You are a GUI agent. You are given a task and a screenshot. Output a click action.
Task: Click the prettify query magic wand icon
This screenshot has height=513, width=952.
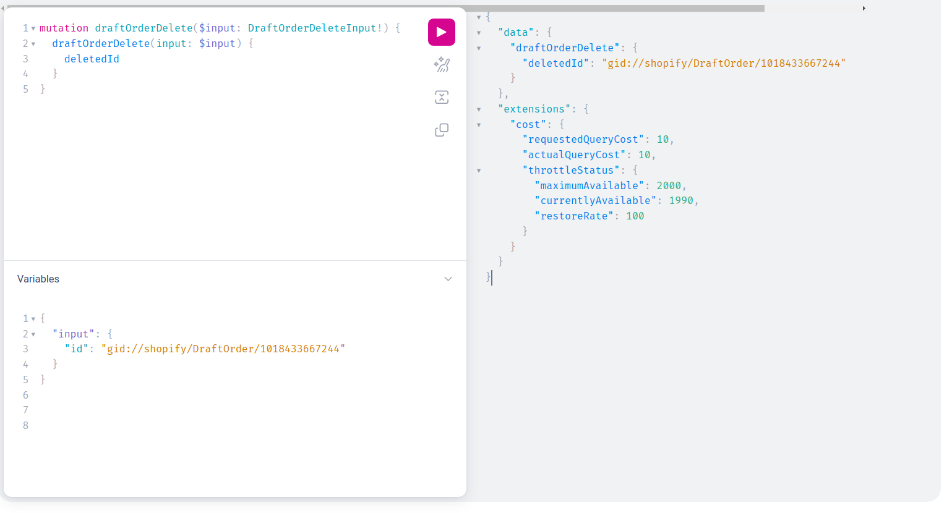pyautogui.click(x=441, y=65)
